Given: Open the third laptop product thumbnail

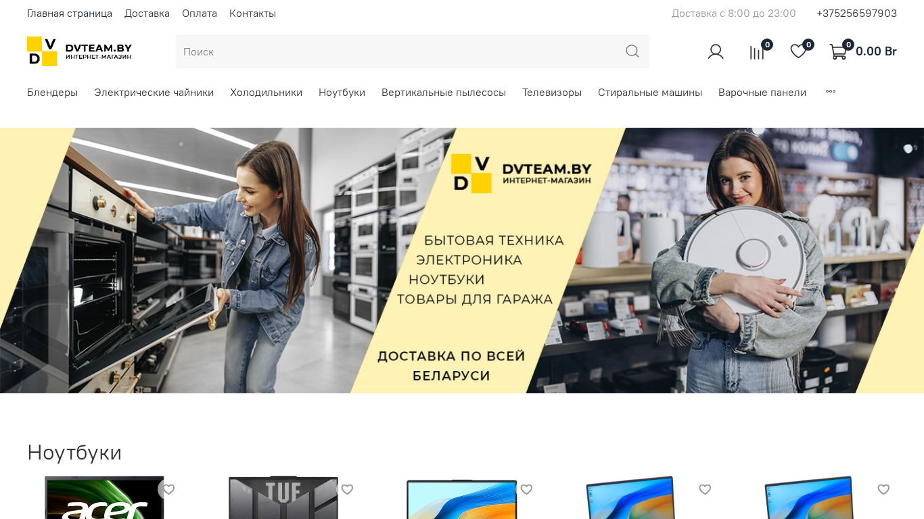Looking at the screenshot, I should coord(462,499).
